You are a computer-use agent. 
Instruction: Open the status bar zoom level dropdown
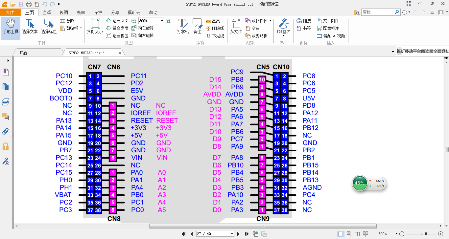click(x=396, y=234)
